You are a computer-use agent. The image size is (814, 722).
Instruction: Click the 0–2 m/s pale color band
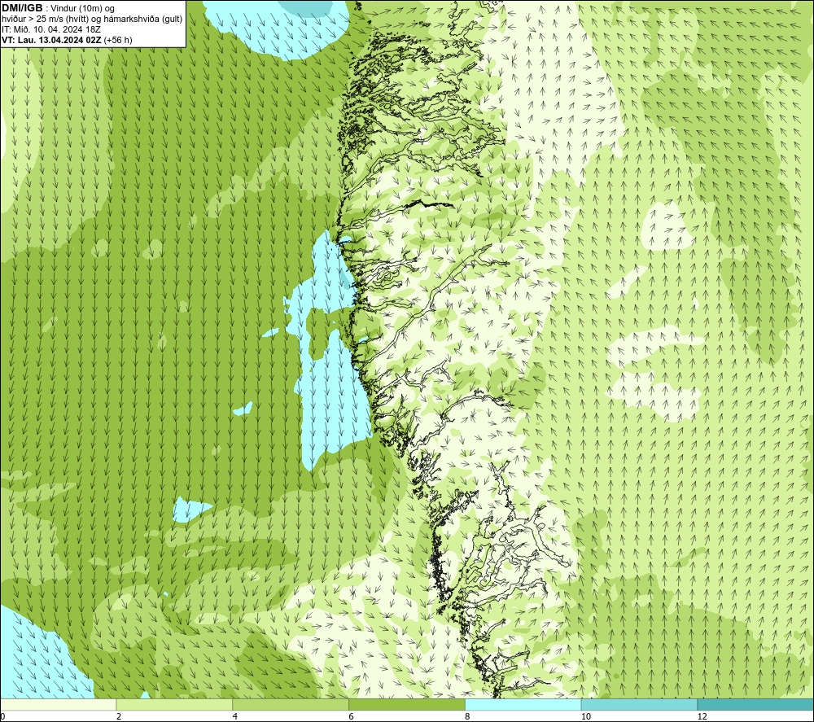pos(58,704)
